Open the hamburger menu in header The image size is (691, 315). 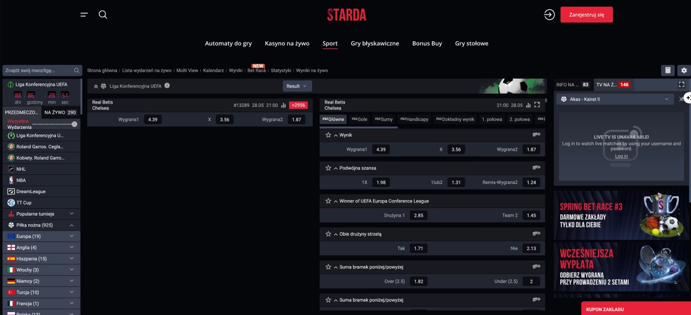click(84, 14)
